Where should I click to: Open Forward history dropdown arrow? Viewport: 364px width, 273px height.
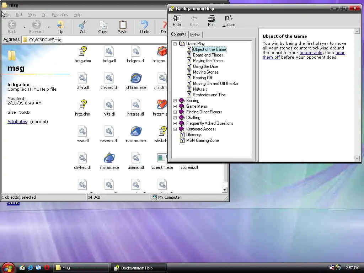tap(49, 27)
